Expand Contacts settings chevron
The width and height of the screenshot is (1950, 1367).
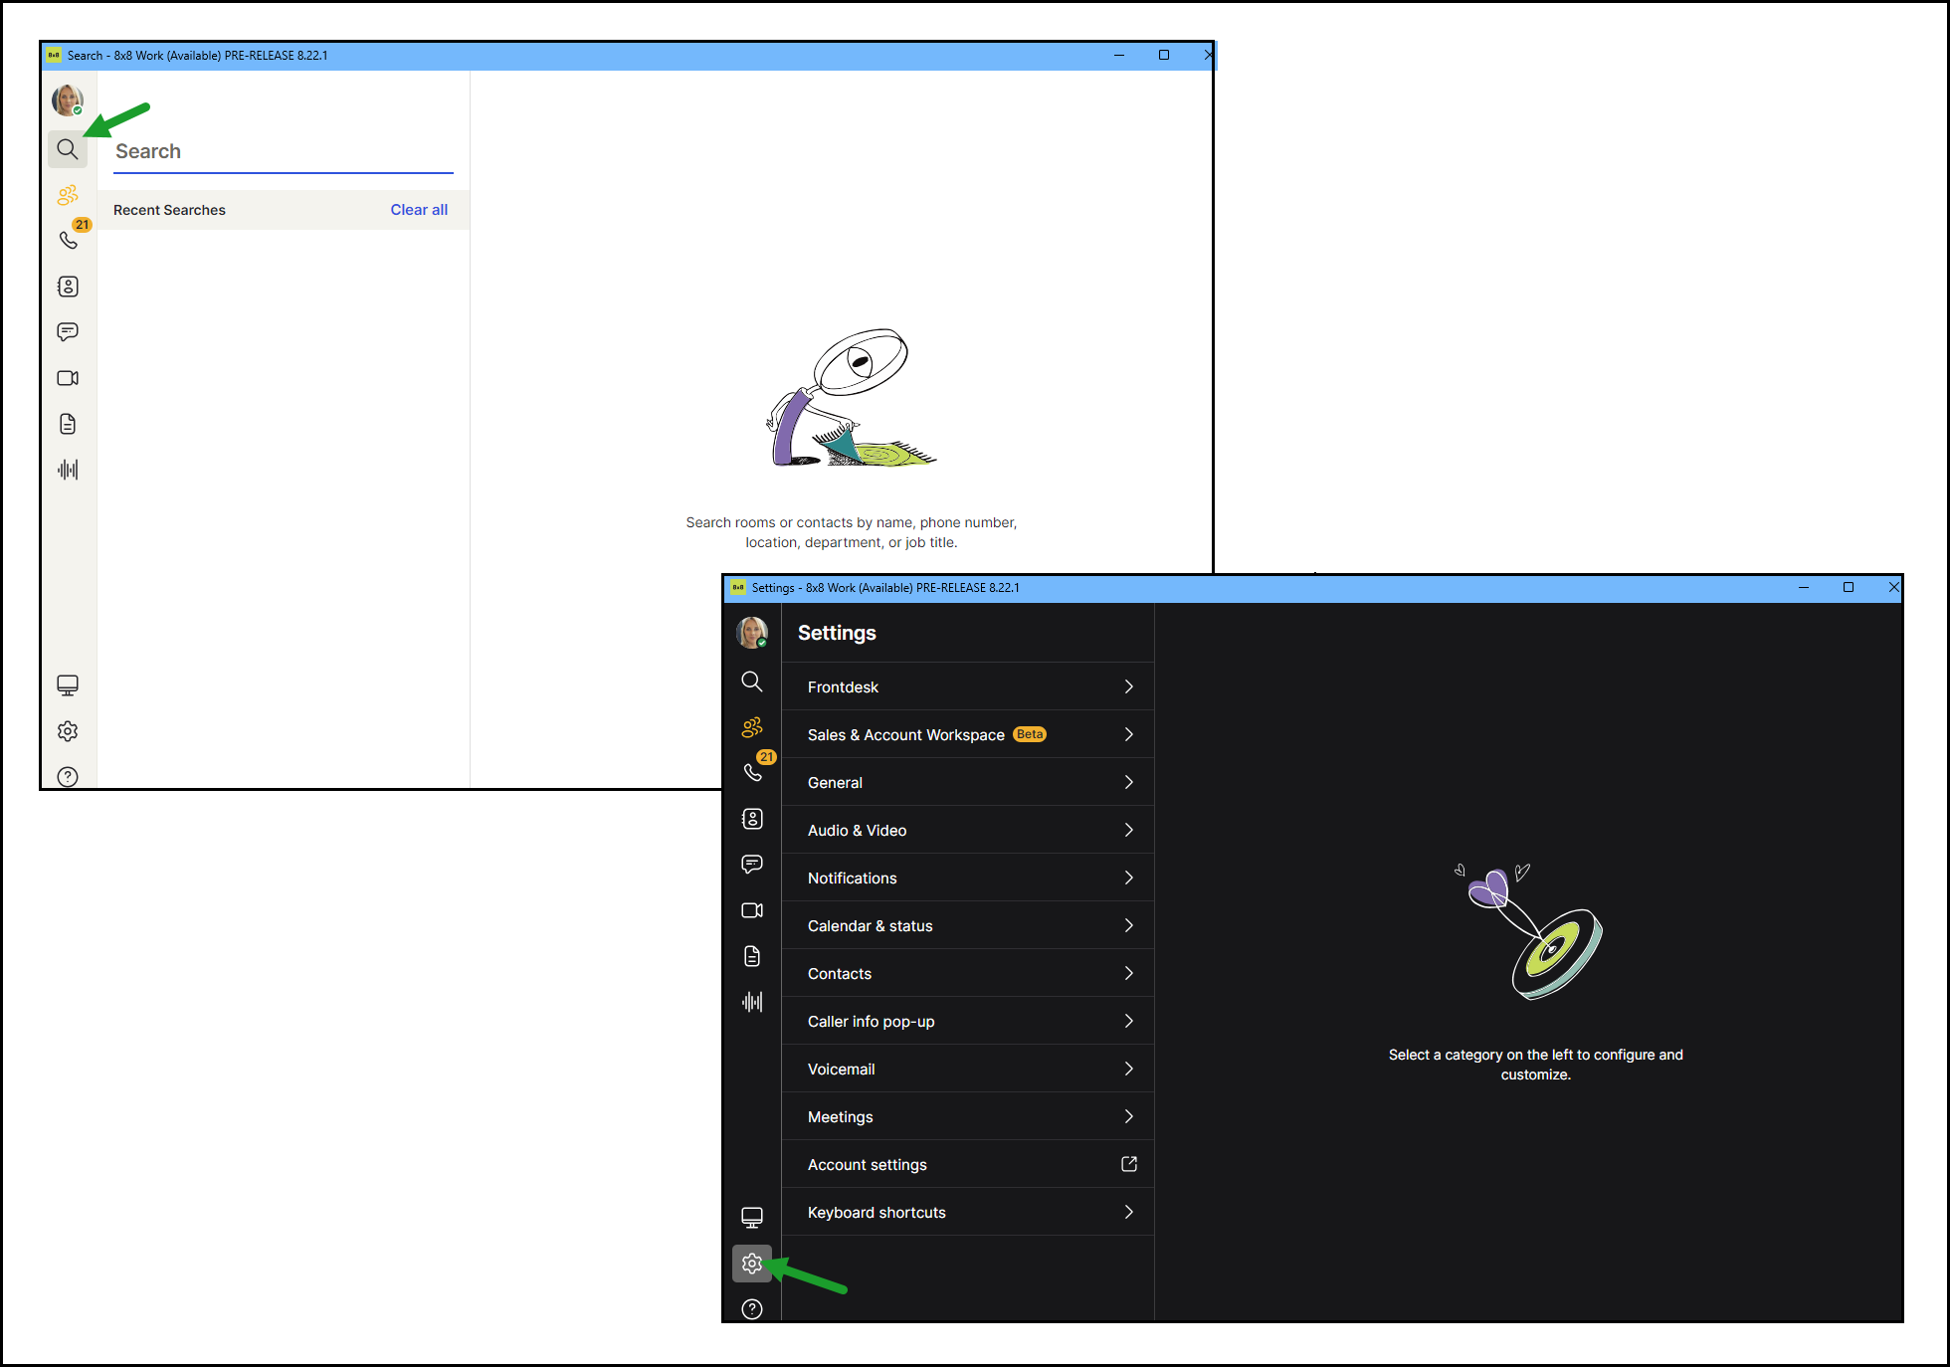pos(1129,974)
